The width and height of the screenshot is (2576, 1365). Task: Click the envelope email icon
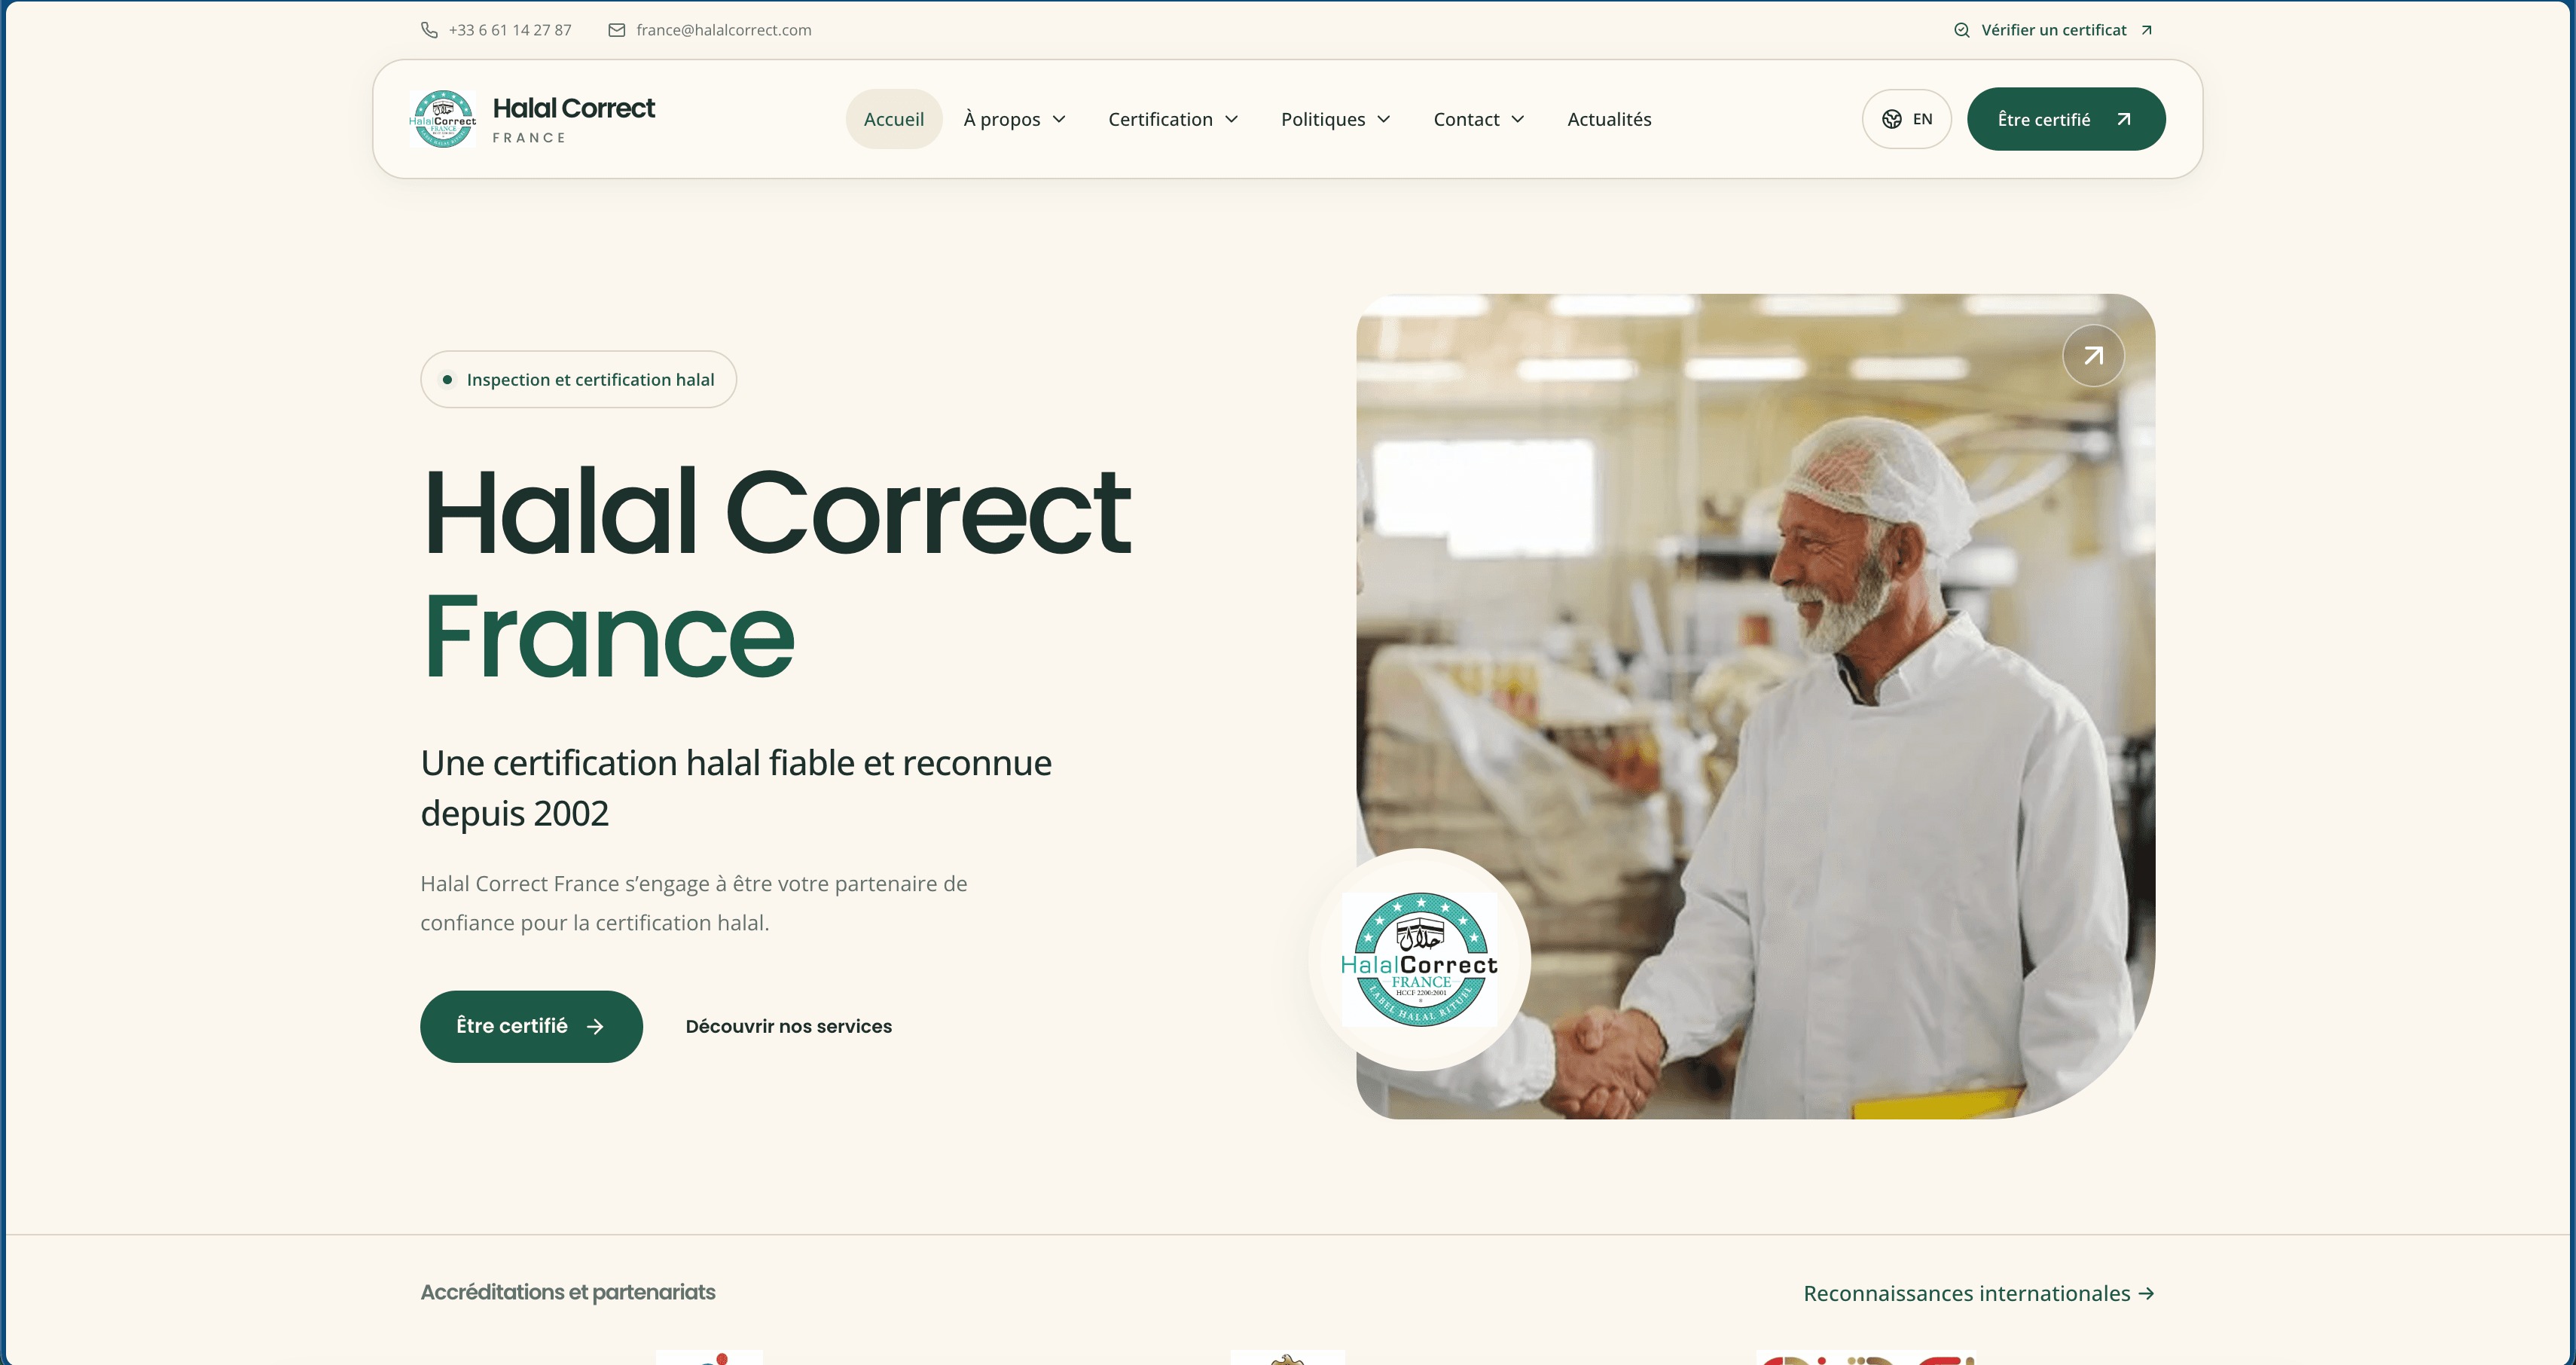[617, 30]
